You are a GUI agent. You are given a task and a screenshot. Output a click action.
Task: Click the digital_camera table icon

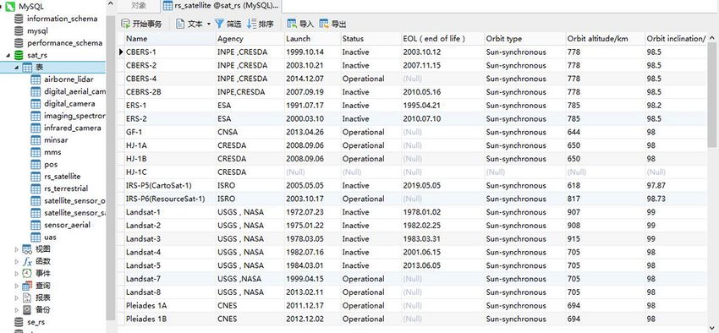pos(36,103)
